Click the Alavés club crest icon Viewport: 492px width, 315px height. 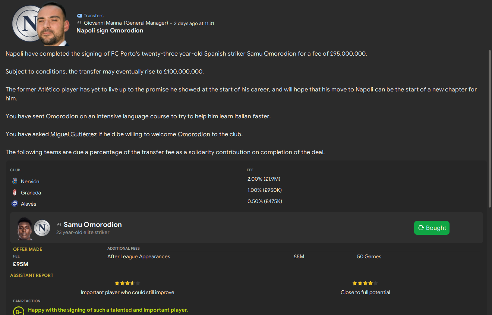click(15, 204)
